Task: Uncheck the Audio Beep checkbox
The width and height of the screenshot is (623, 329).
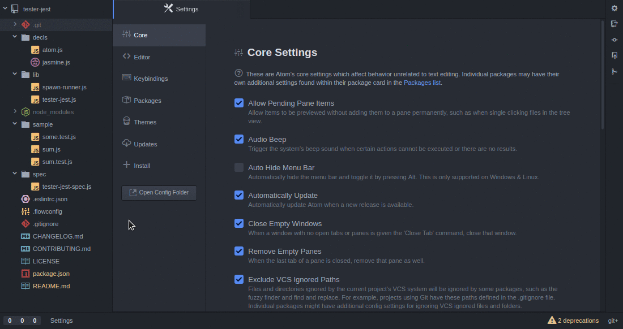Action: [239, 139]
